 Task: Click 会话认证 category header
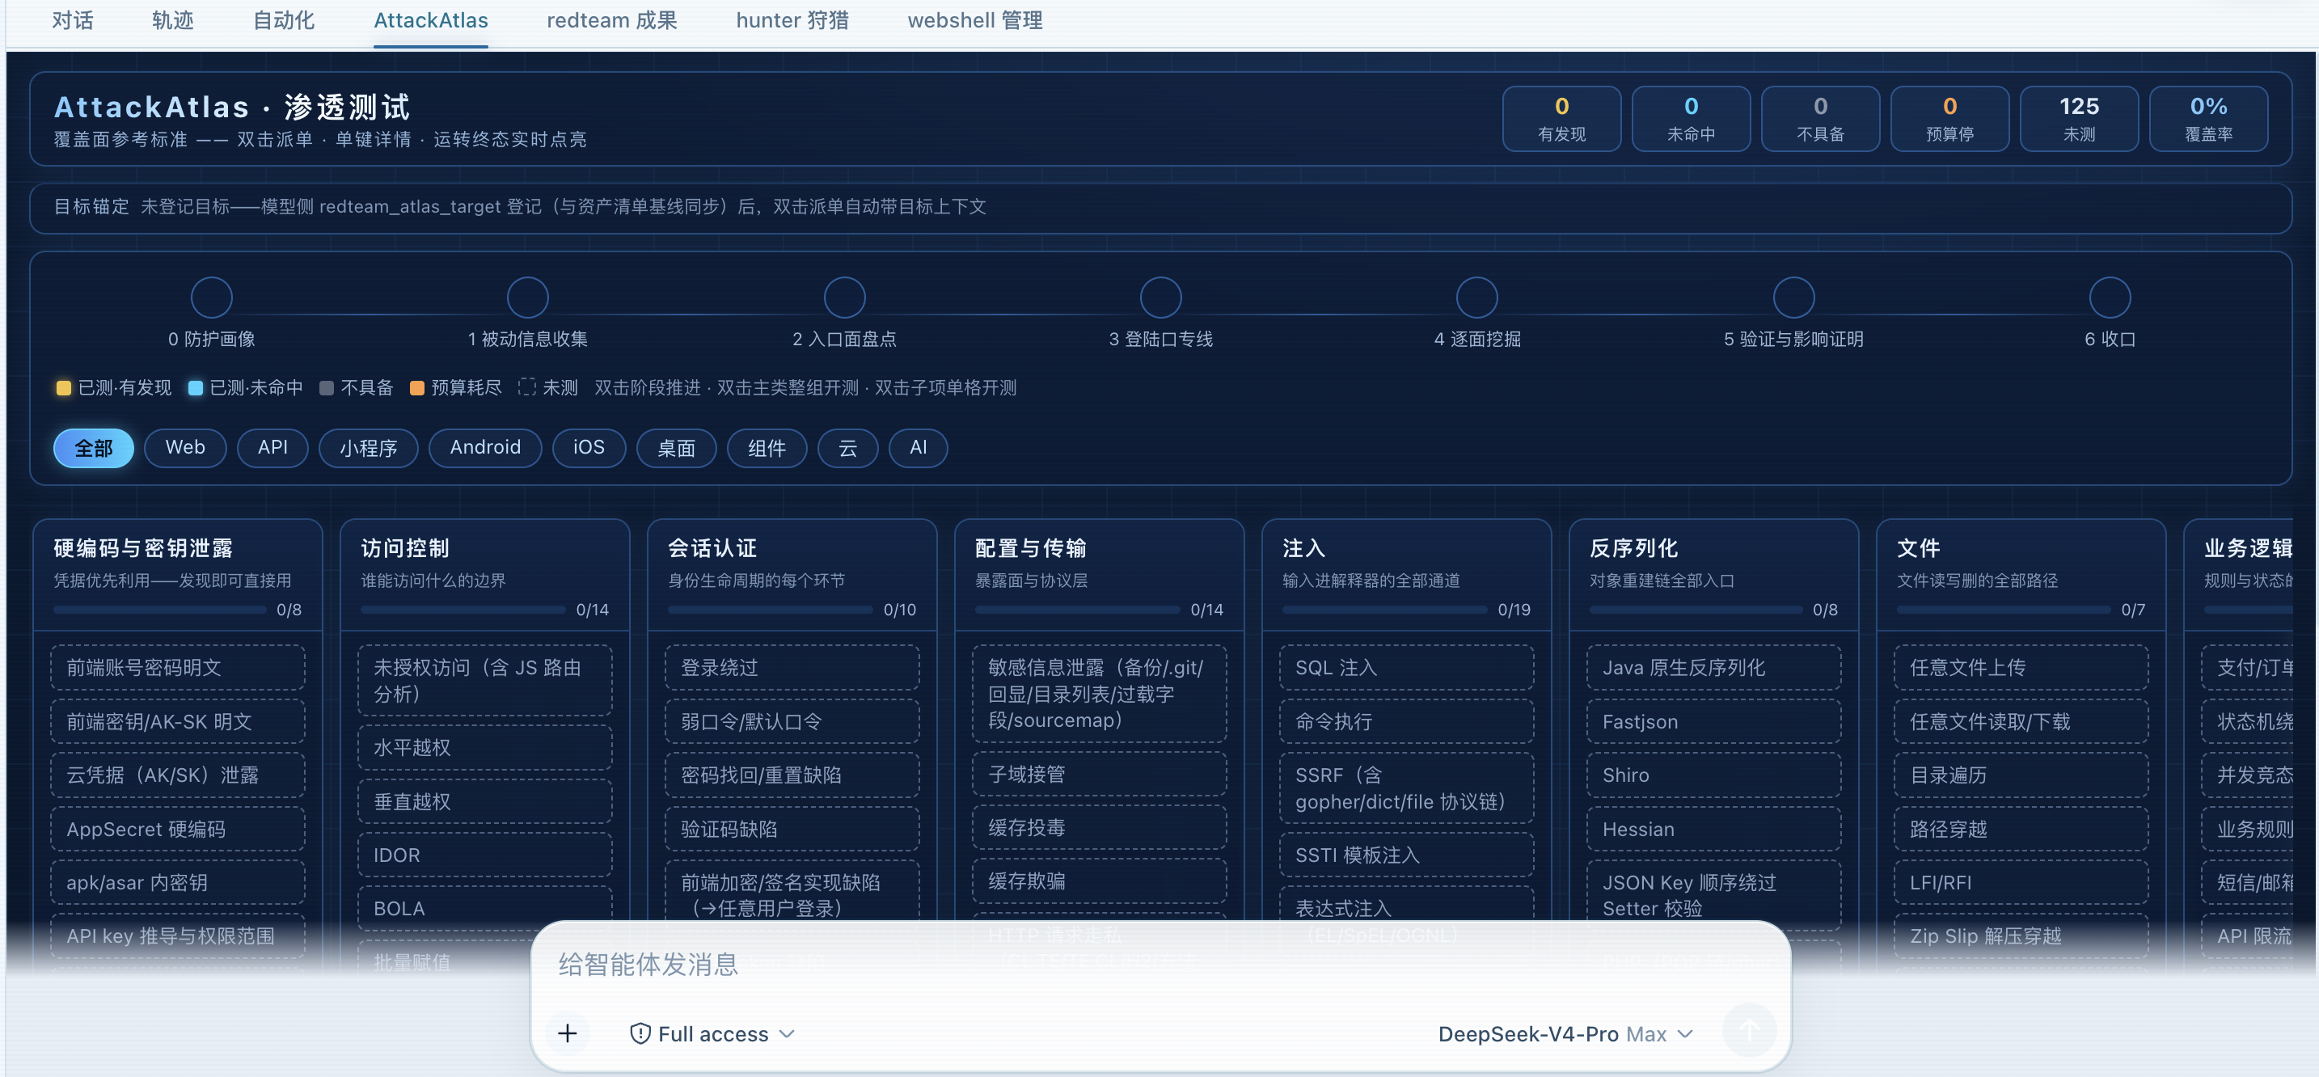[x=792, y=573]
